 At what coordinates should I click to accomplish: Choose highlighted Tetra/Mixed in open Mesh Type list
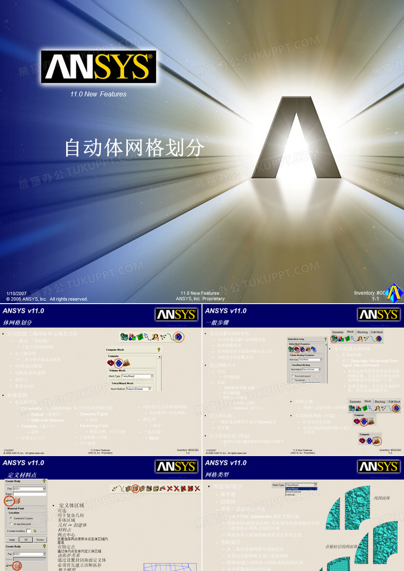[x=301, y=489]
